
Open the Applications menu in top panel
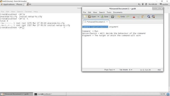8,4
